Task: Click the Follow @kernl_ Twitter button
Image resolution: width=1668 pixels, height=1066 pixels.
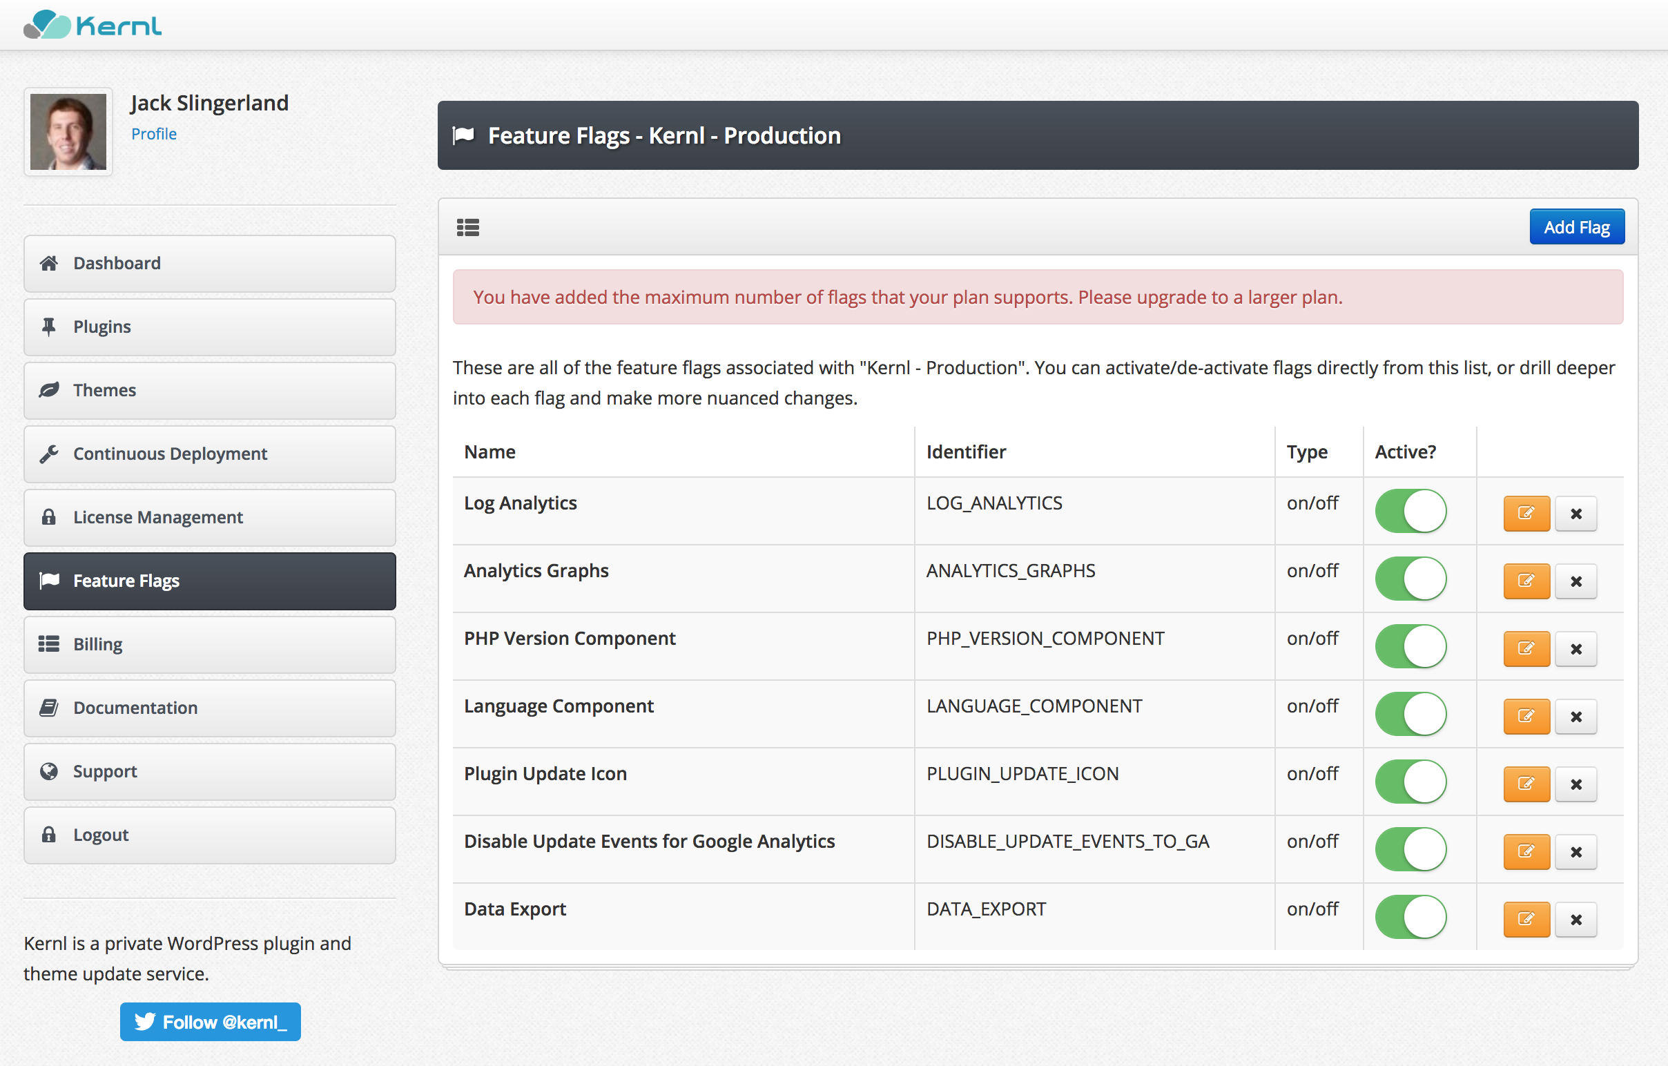Action: tap(210, 1022)
